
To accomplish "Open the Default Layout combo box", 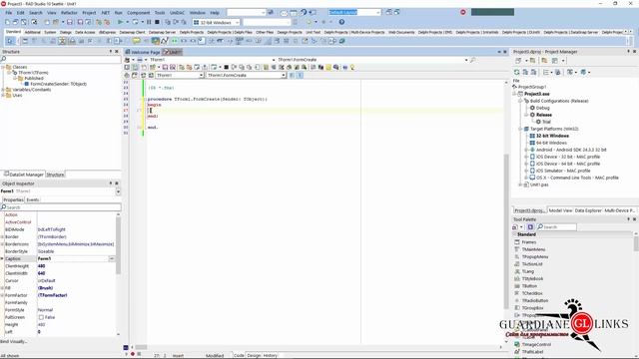I will [x=378, y=12].
